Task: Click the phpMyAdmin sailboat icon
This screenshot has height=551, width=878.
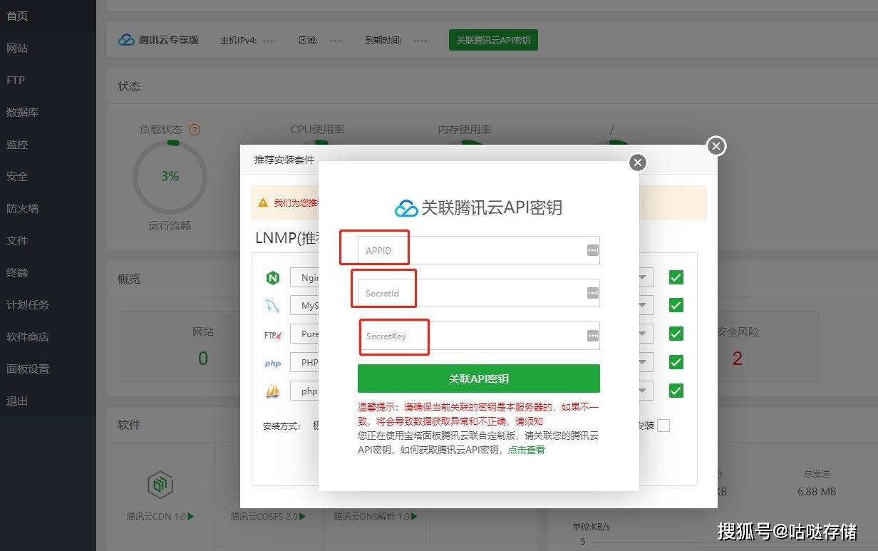Action: click(272, 391)
